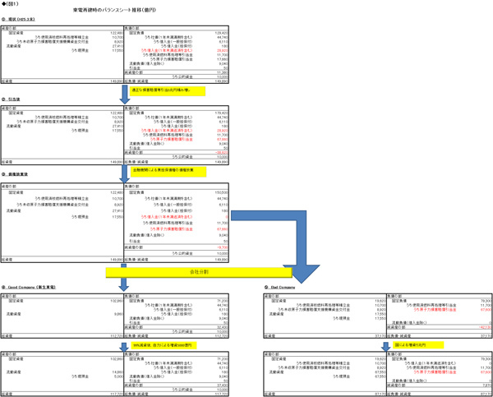Select red net assets value -42,130 in Bad Company
This screenshot has width=493, height=397.
(485, 327)
